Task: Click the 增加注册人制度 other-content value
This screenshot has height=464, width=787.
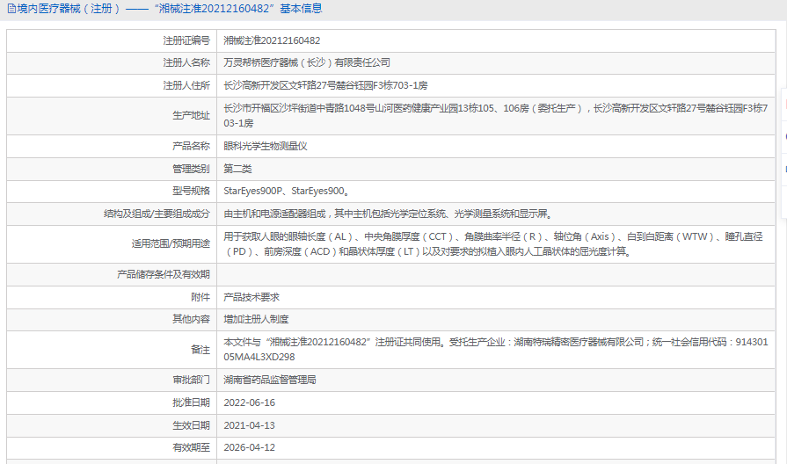Action: (x=256, y=319)
